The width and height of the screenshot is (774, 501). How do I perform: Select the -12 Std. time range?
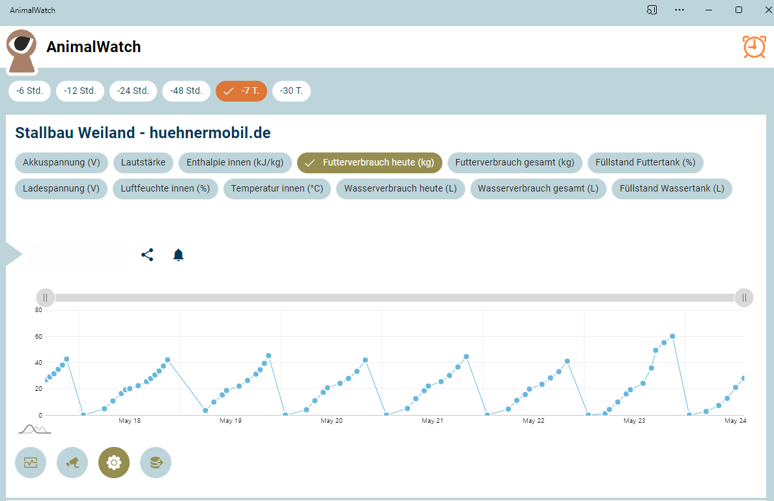(80, 91)
